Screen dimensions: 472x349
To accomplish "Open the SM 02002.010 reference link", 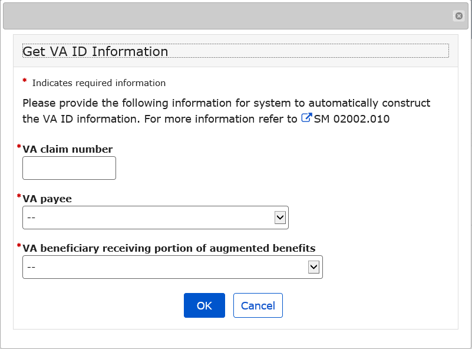I will 352,118.
